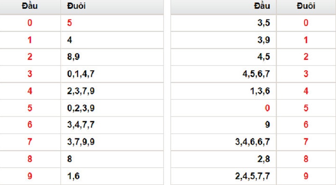Screen dimensions: 336x185
Task: Click the right table's Đuôi header
Action: click(x=306, y=6)
